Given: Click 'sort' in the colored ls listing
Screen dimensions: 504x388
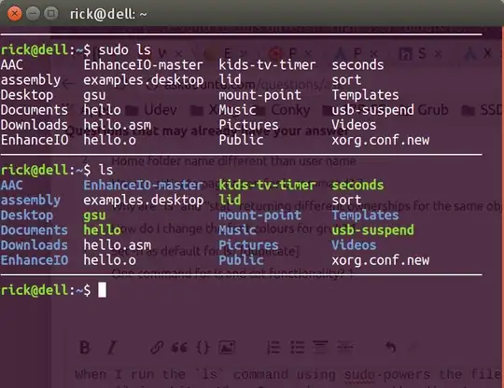Looking at the screenshot, I should (346, 201).
